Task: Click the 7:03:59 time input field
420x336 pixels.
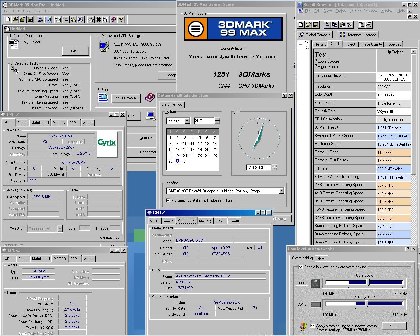Action: (x=259, y=167)
